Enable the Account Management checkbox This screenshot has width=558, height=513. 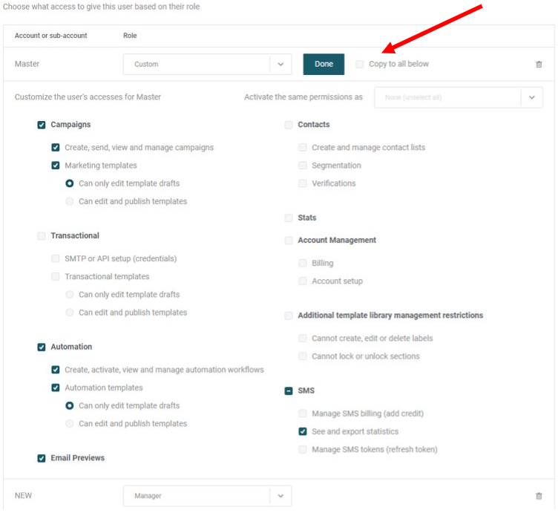coord(289,241)
